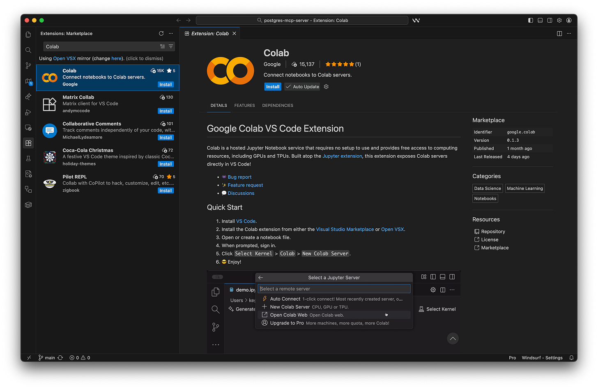Toggle the bottom panel

(x=540, y=20)
